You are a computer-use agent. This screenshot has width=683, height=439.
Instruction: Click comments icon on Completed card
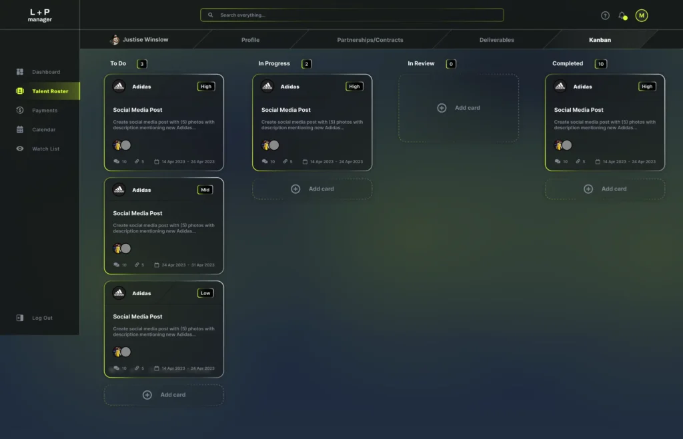tap(557, 161)
